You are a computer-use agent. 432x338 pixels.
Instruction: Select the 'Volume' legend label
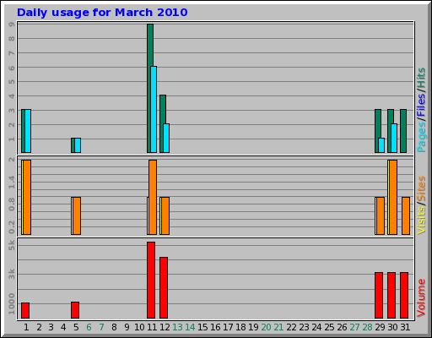point(421,297)
